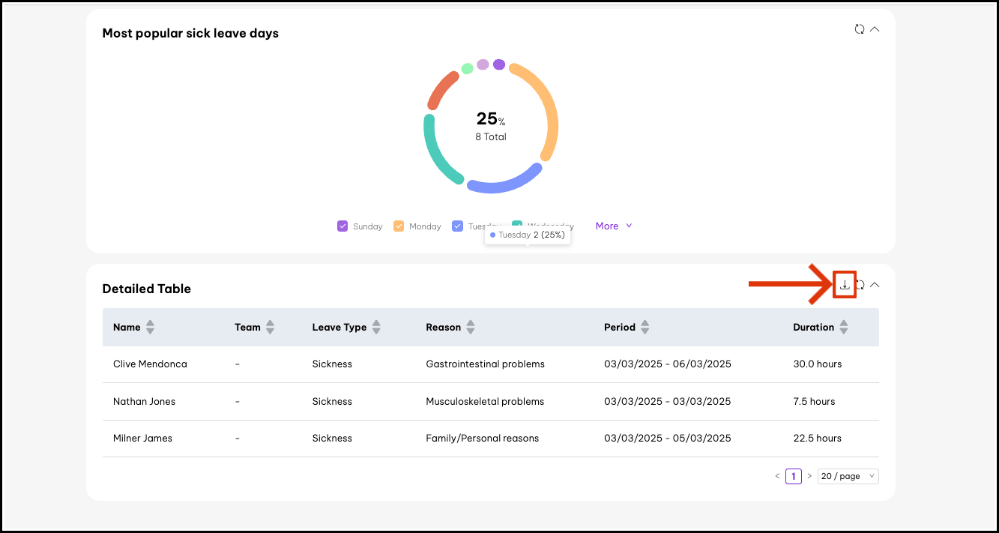Collapse the Most popular sick leave days panel

(875, 29)
